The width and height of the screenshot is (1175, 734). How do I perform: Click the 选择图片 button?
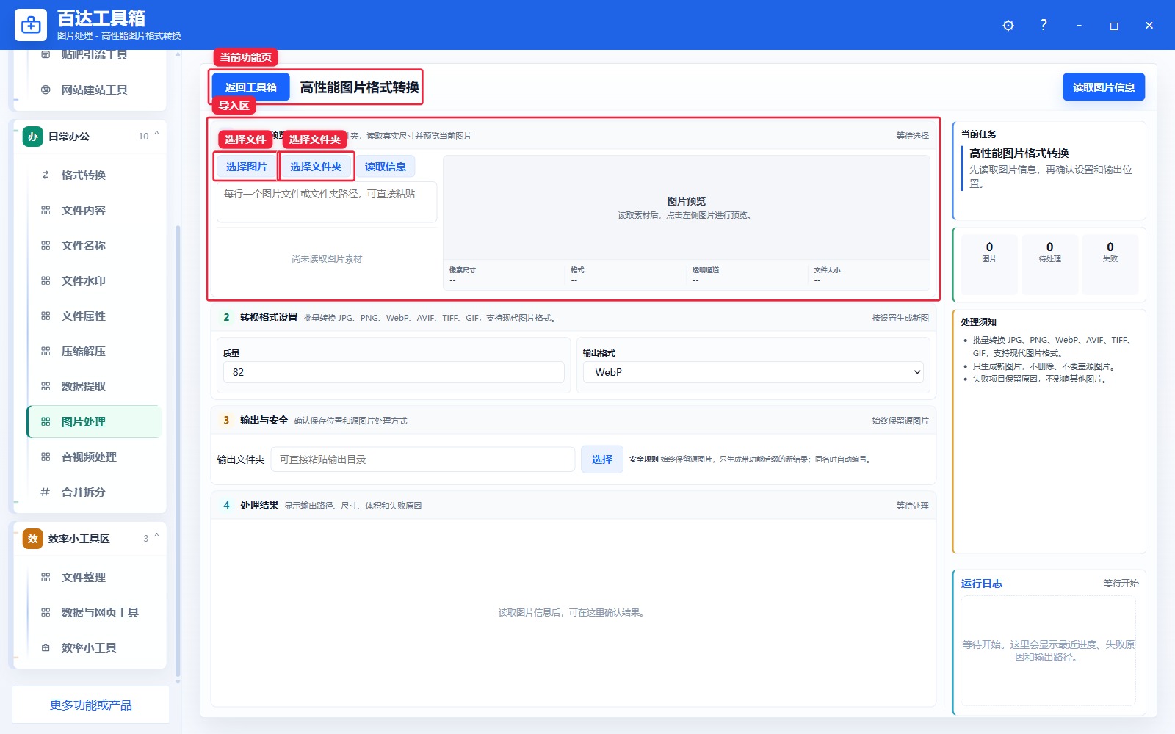[247, 167]
